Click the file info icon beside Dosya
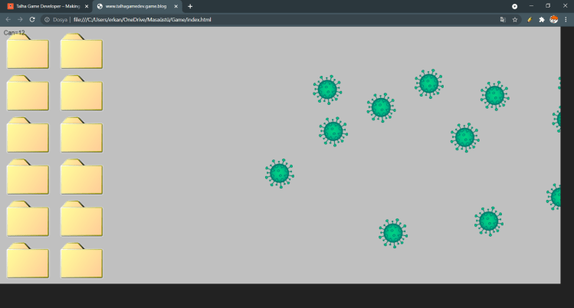 point(47,19)
